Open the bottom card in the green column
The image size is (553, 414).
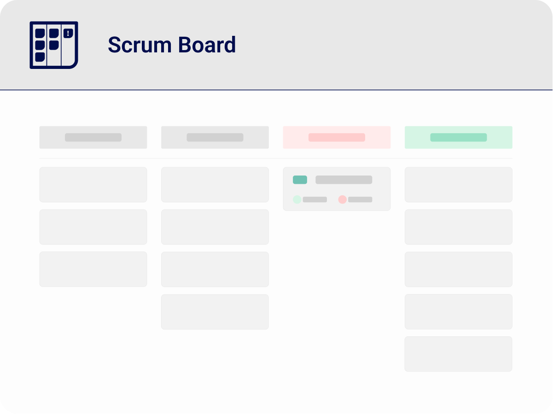(x=458, y=354)
